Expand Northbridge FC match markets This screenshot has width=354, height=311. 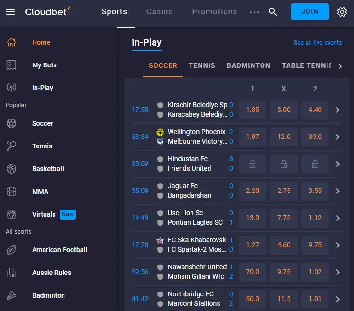tap(338, 299)
